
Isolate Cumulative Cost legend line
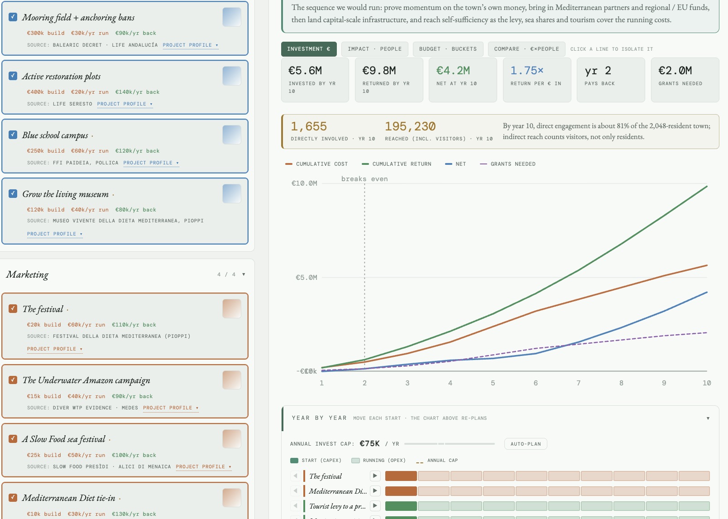tap(316, 164)
